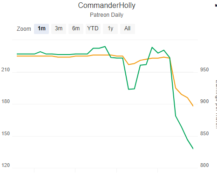Zoom chart to 1y range

pyautogui.click(x=110, y=29)
